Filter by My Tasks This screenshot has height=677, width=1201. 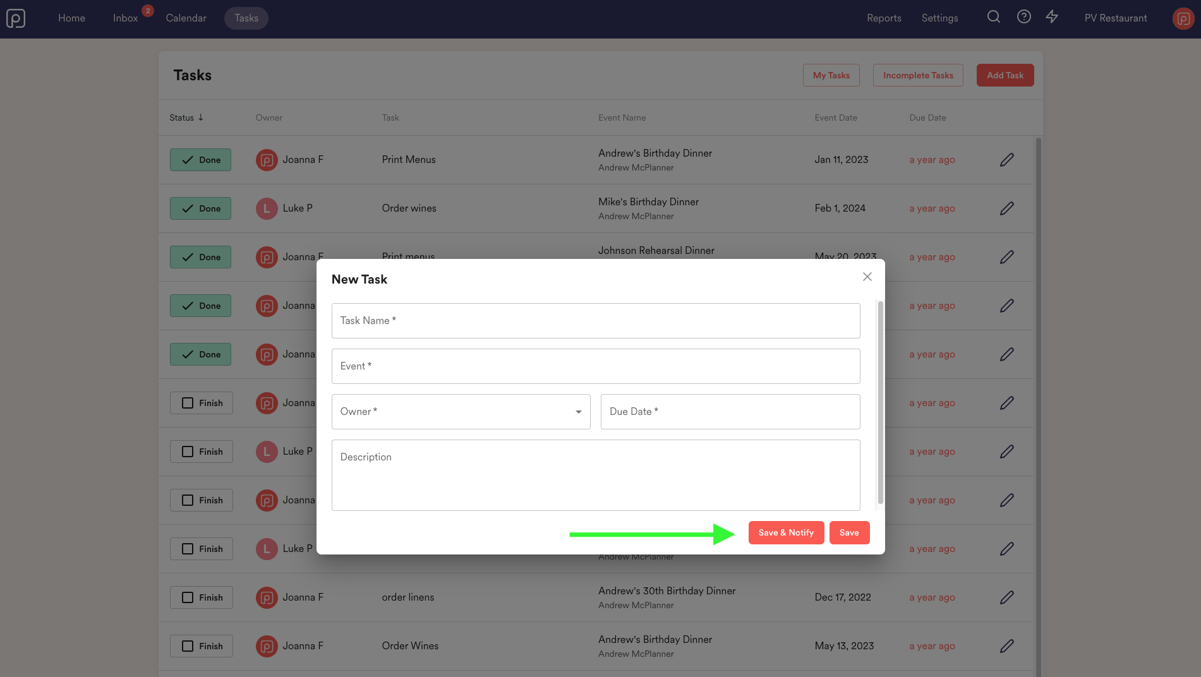point(831,75)
